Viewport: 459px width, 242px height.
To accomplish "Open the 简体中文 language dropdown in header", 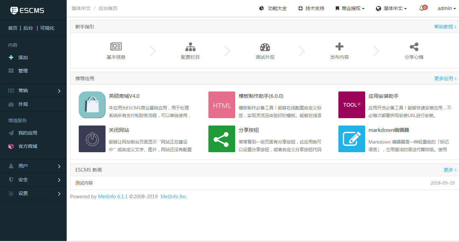I will (x=391, y=8).
